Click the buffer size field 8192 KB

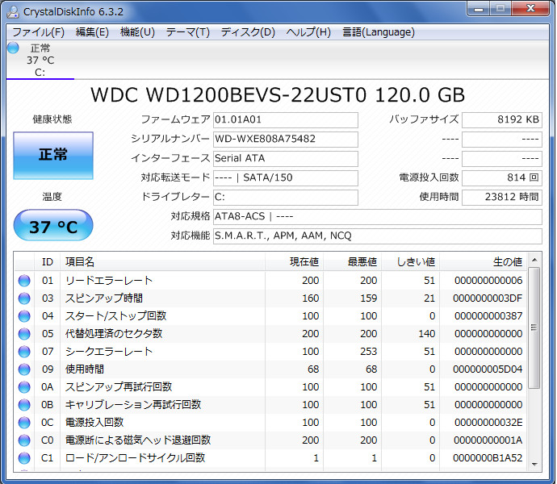pos(502,120)
